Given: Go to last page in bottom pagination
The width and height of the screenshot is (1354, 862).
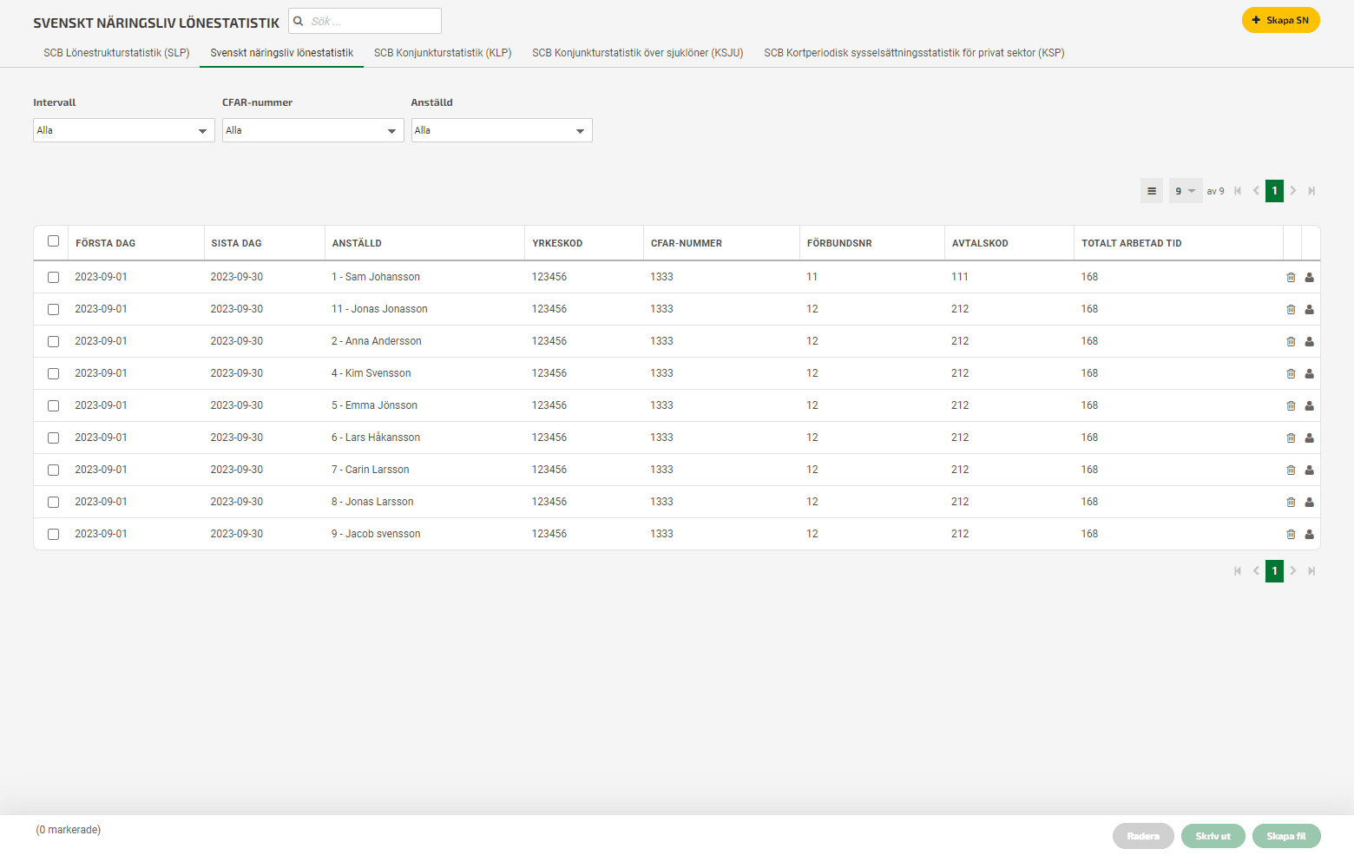Looking at the screenshot, I should tap(1311, 571).
